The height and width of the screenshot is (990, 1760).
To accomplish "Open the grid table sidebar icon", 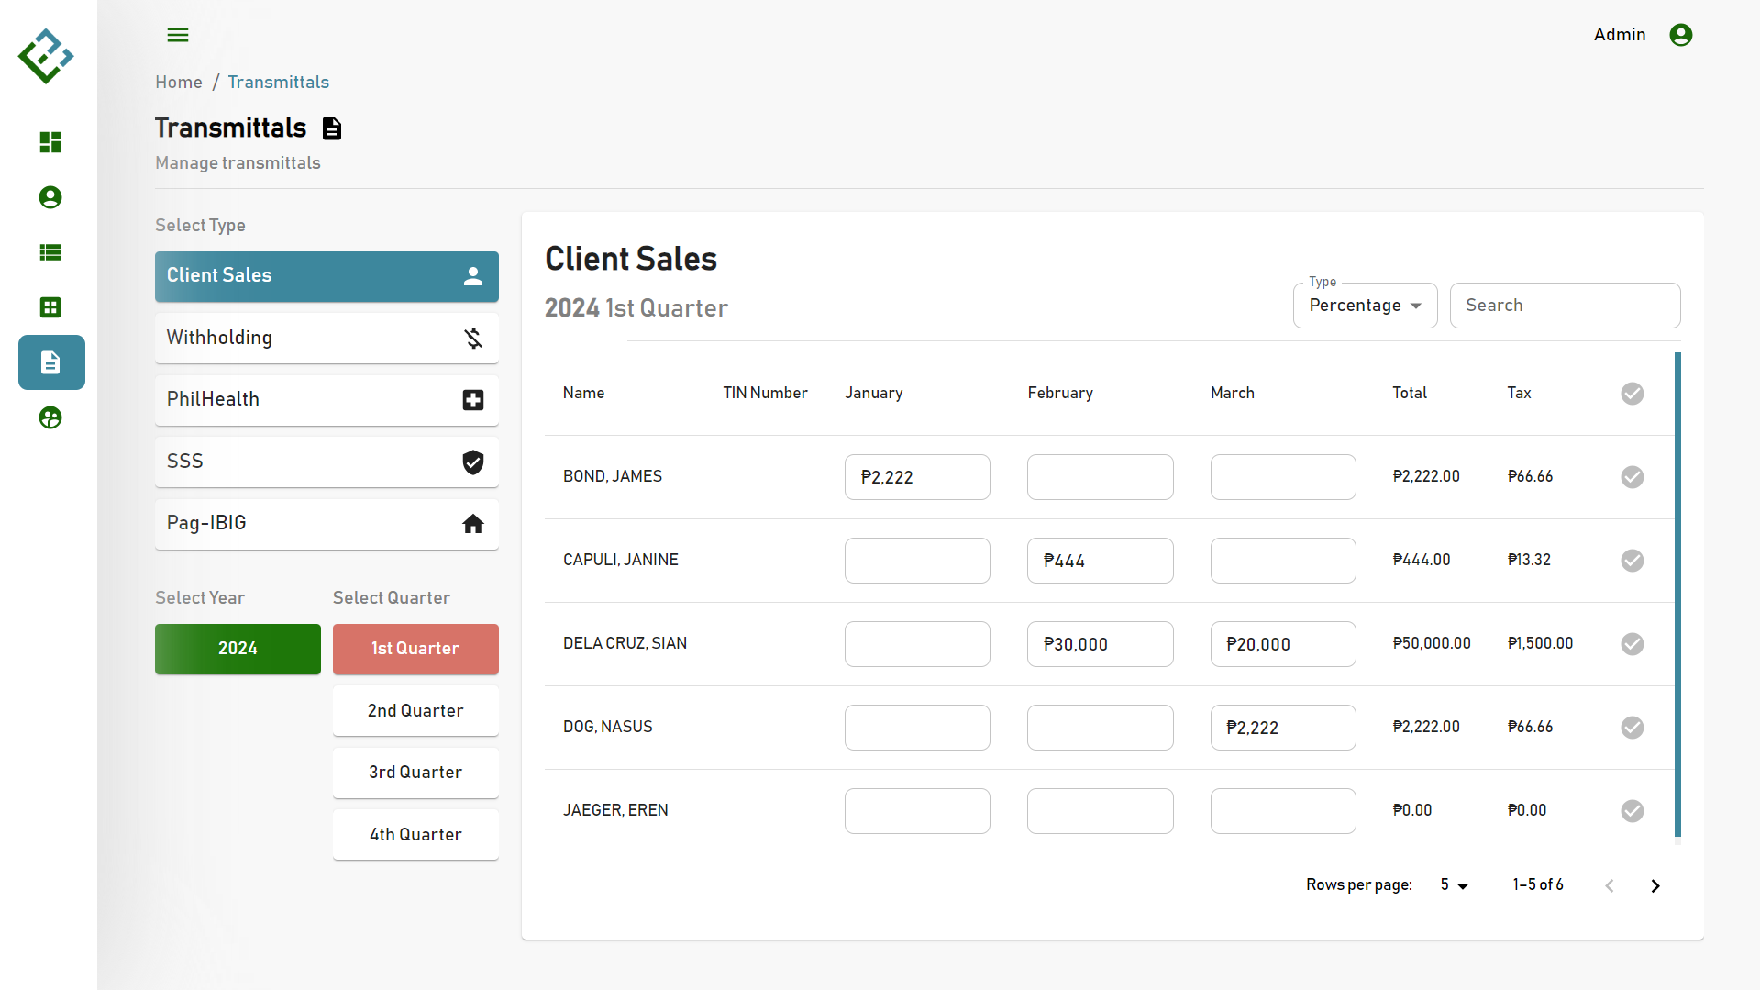I will click(x=50, y=307).
